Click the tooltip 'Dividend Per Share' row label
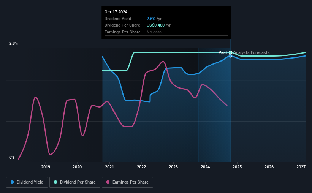312x193 pixels. pos(122,25)
